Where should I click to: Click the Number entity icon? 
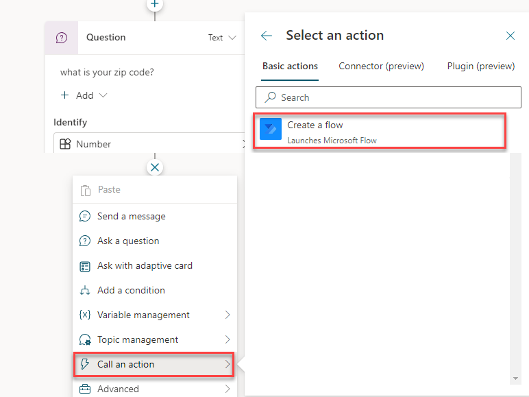pyautogui.click(x=65, y=144)
